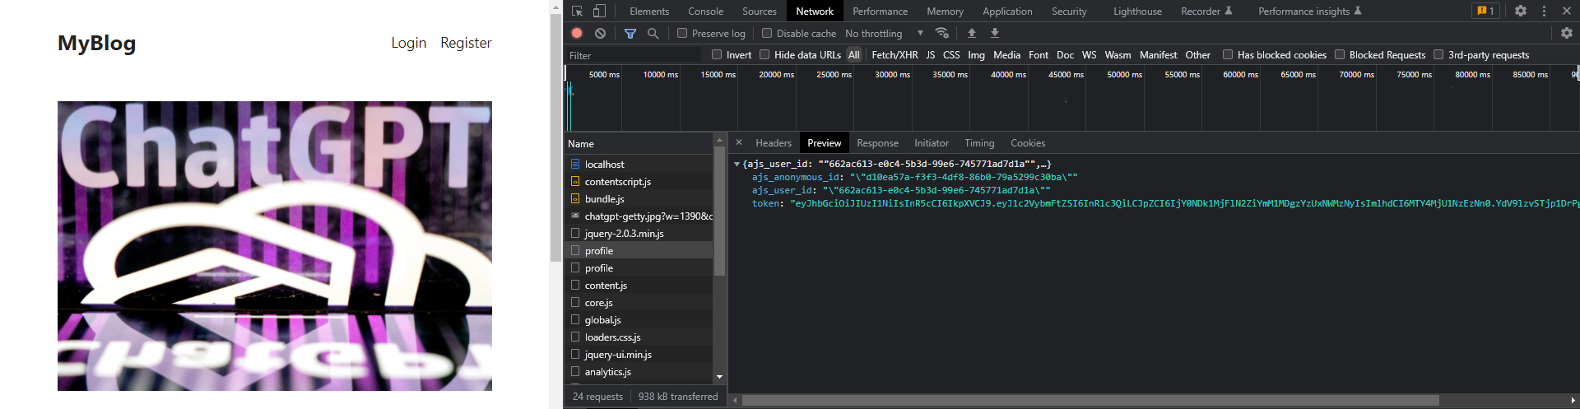
Task: Open the MyBlog home logo link
Action: [x=96, y=43]
